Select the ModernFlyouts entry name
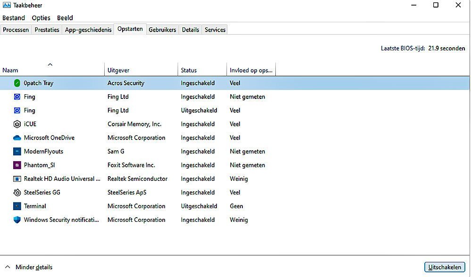 pos(43,151)
